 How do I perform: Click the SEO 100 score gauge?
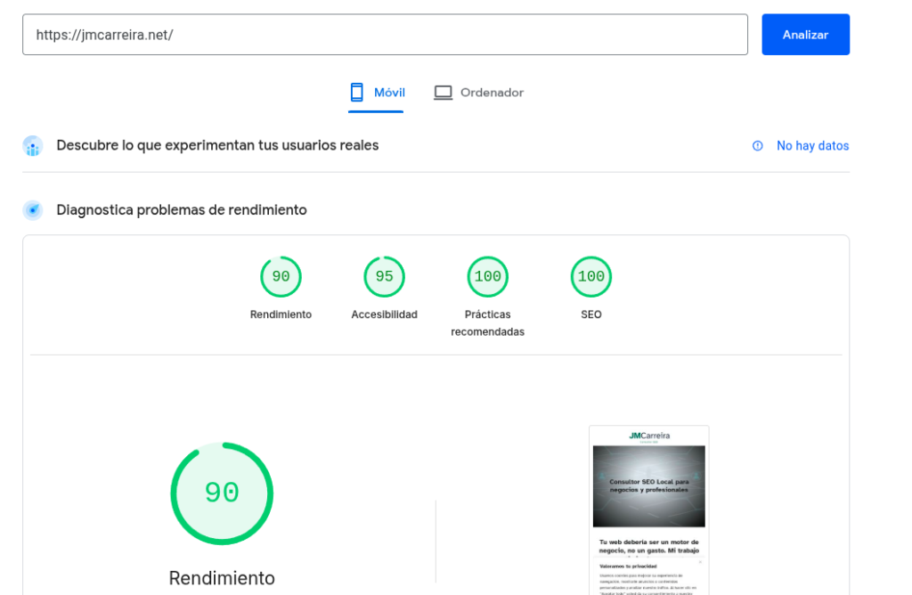(590, 276)
